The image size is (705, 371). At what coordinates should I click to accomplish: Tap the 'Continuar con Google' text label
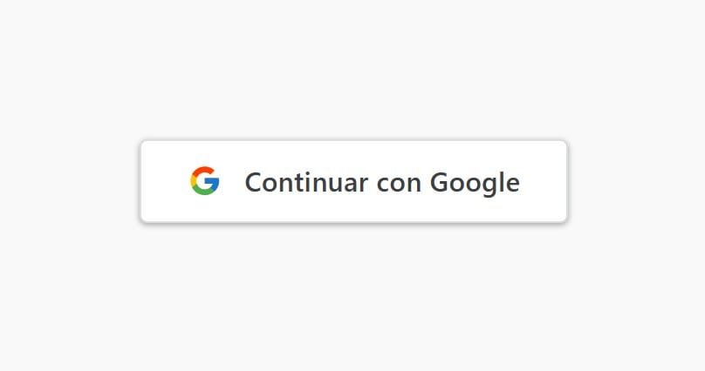(382, 183)
